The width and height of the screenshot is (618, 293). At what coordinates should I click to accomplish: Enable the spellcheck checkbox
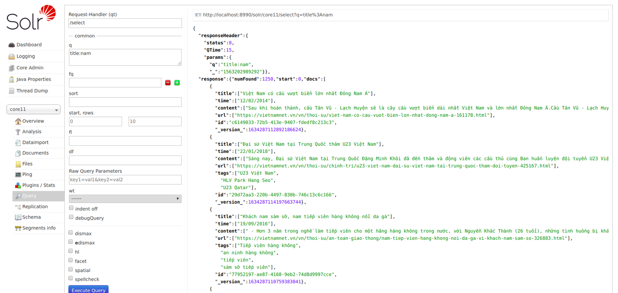(x=71, y=278)
